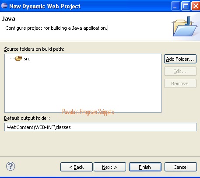Image resolution: width=200 pixels, height=178 pixels.
Task: Click the Help question mark icon
Action: 11,166
